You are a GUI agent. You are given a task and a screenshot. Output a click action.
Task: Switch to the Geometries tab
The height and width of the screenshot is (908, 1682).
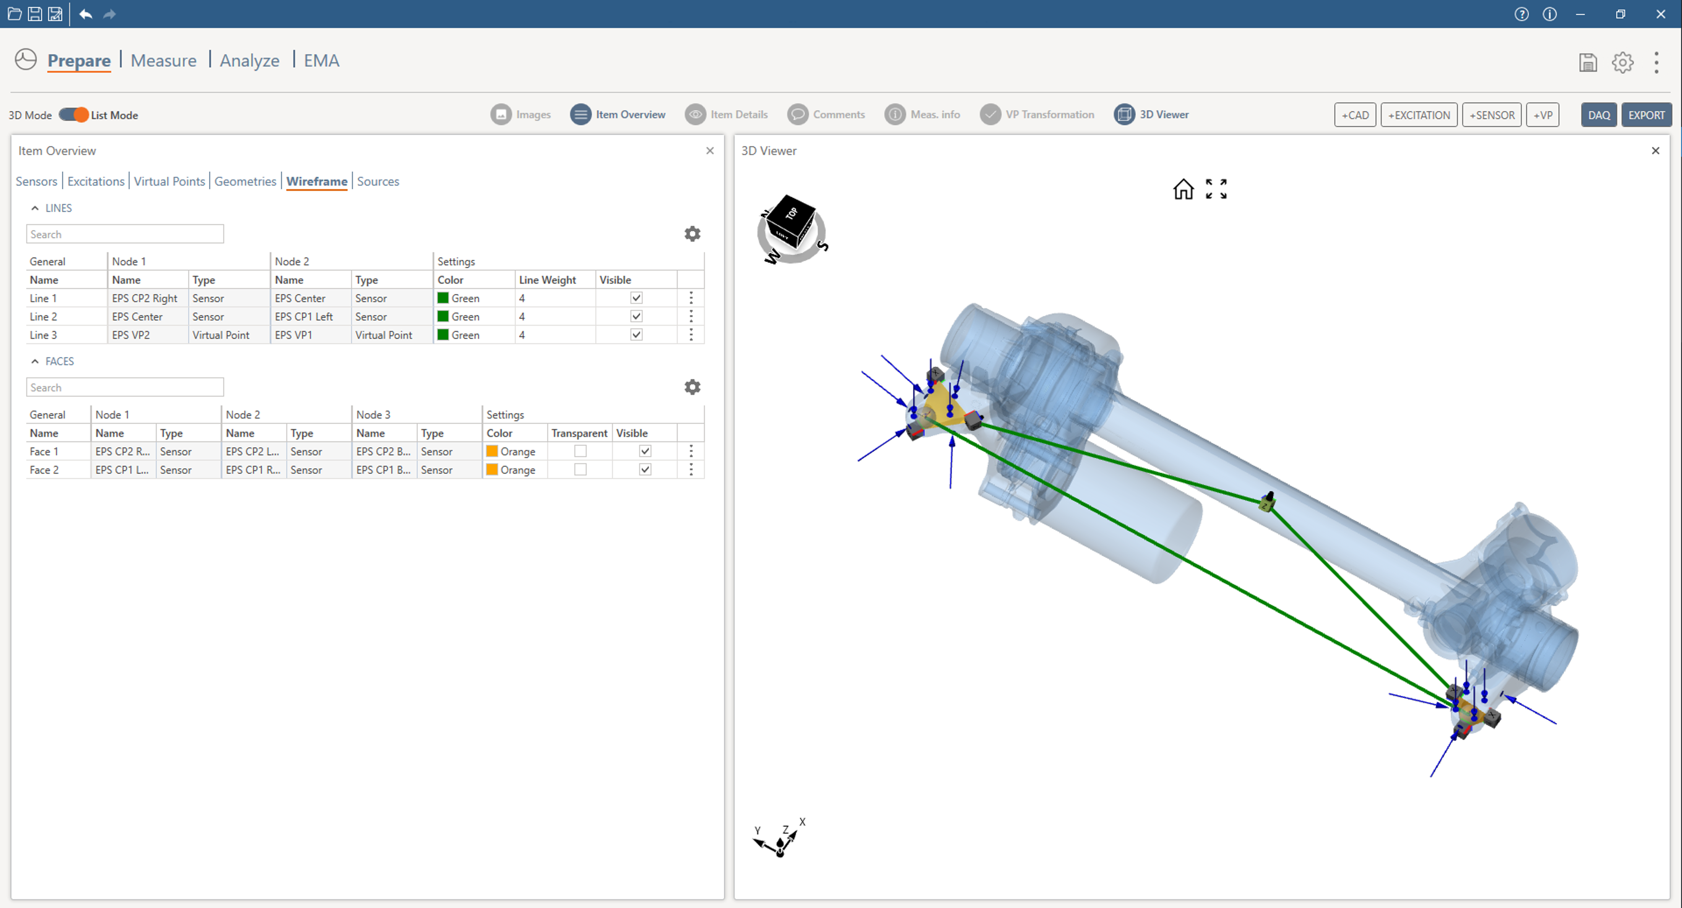[245, 182]
